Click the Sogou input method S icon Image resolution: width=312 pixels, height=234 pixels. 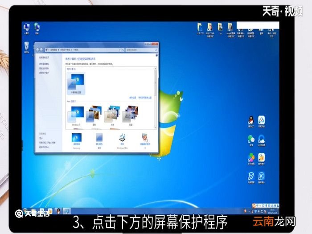(254, 205)
